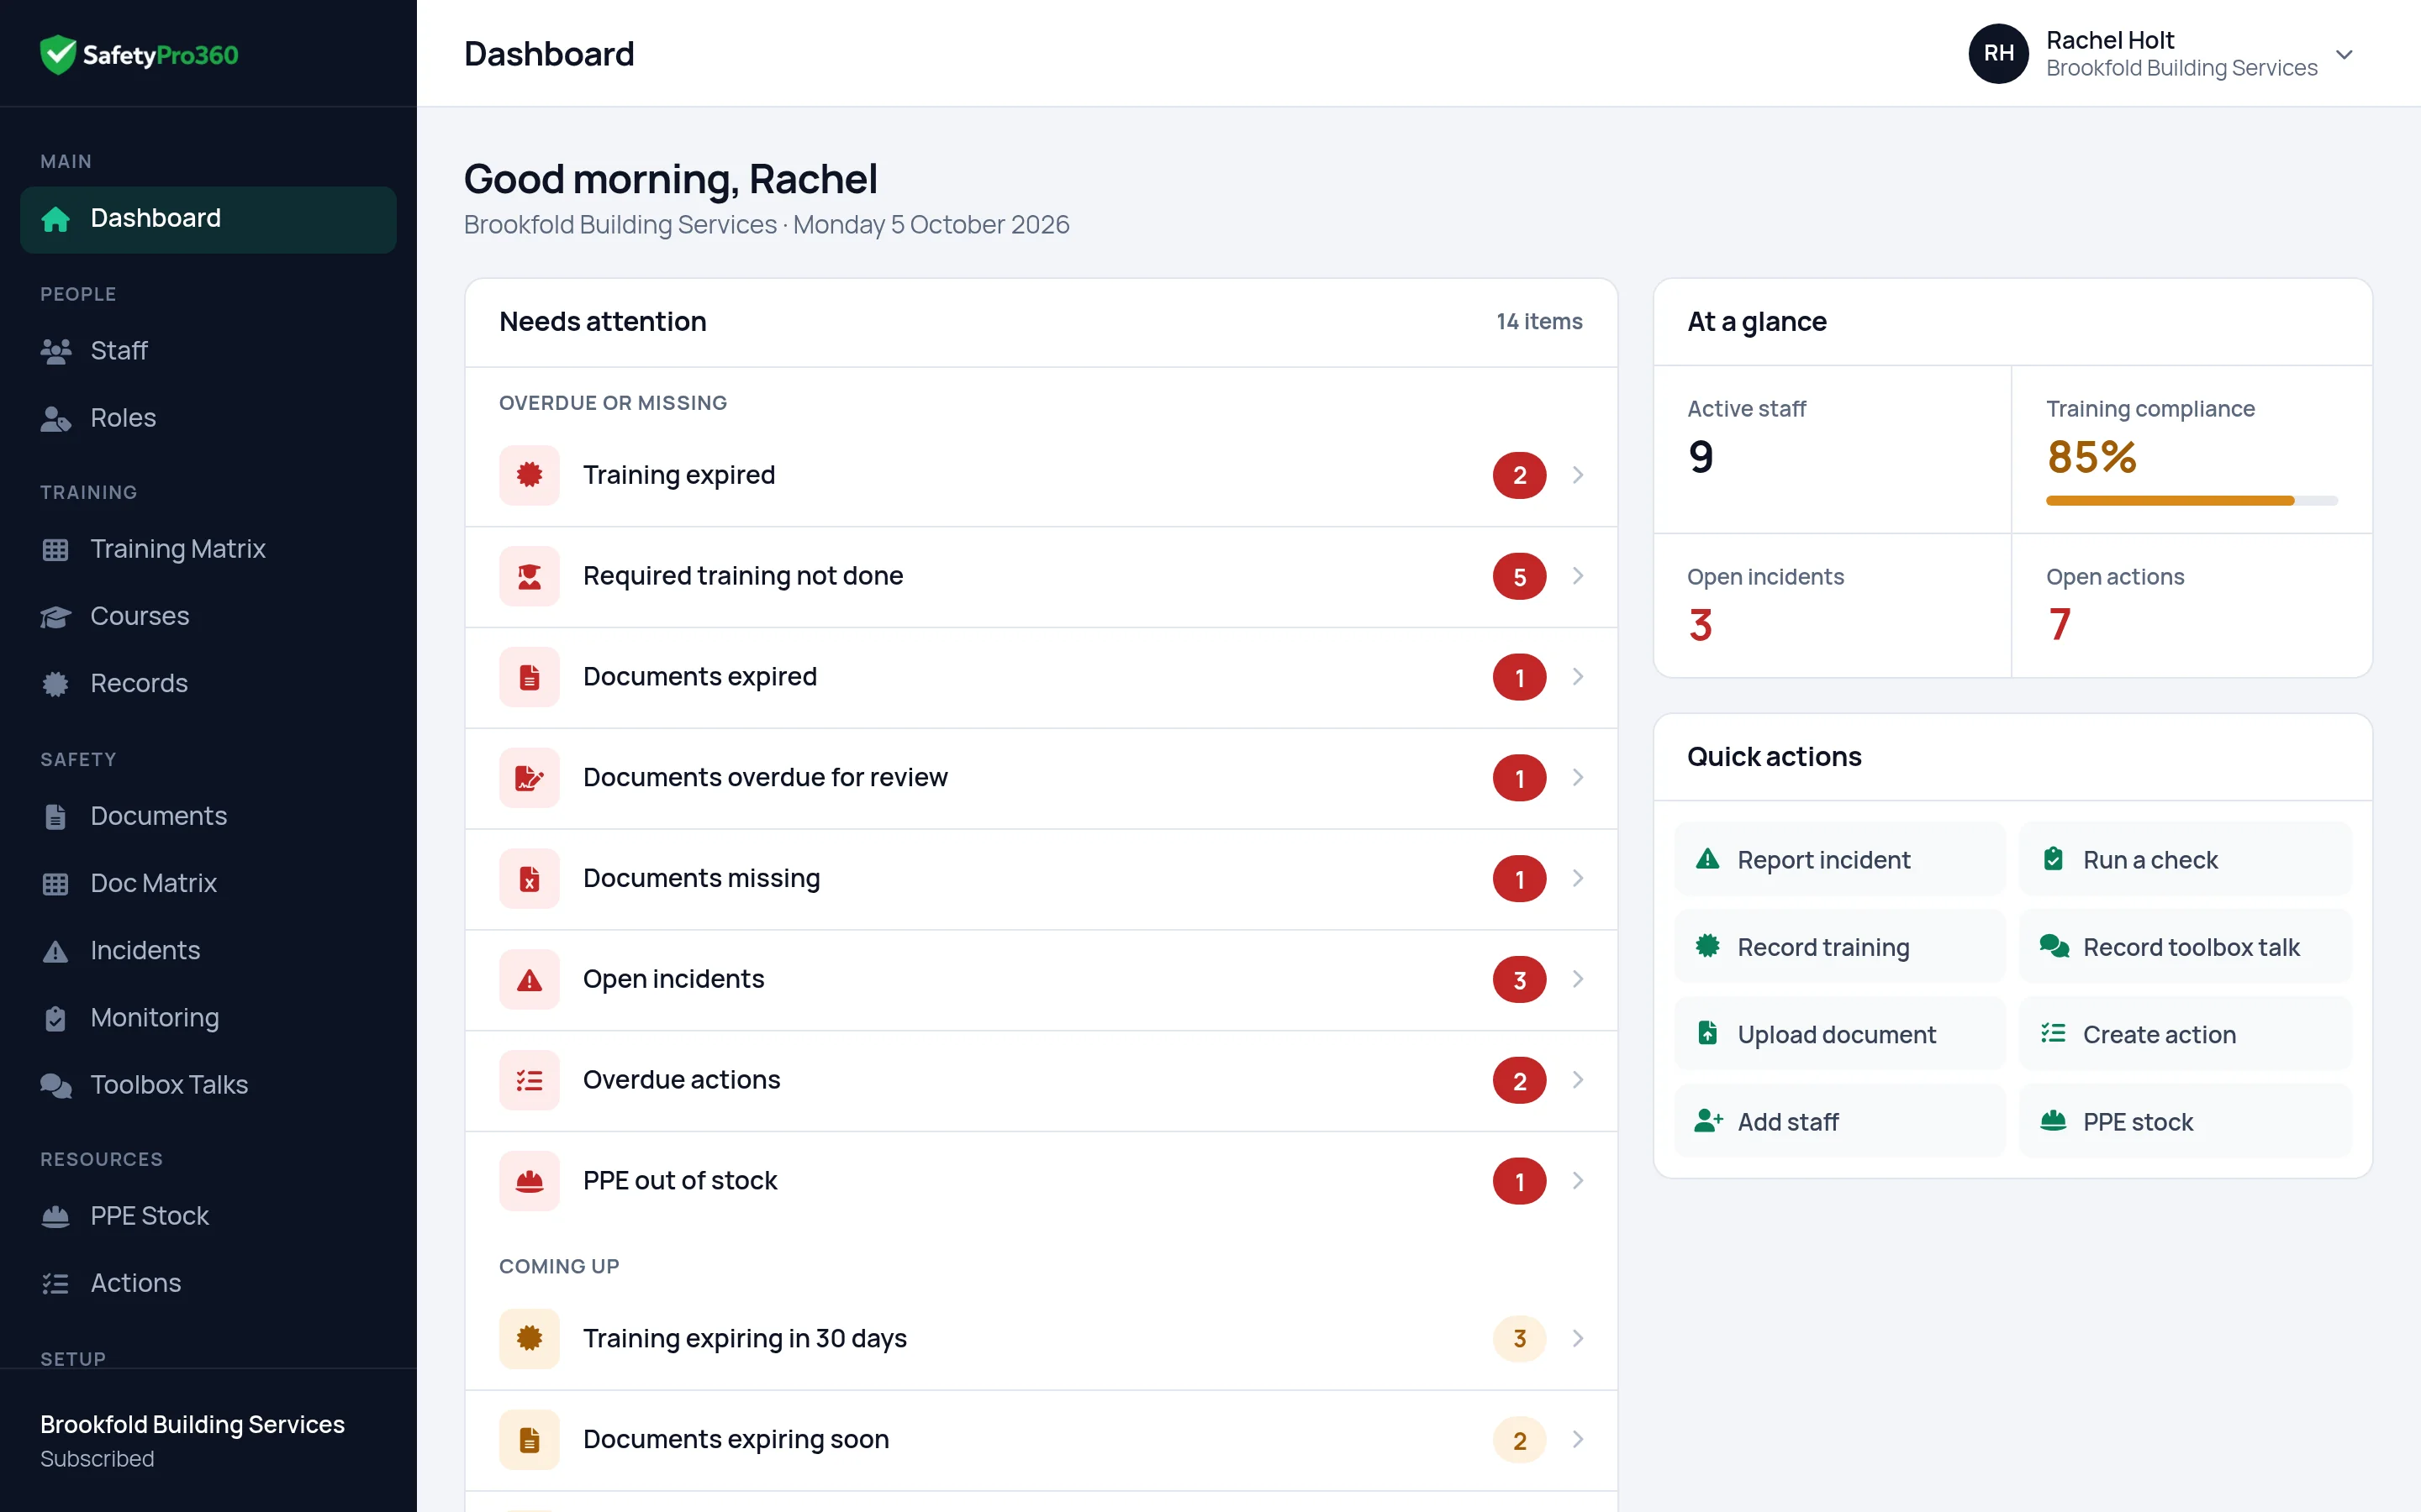Click the Open actions count 7
The image size is (2421, 1512).
pyautogui.click(x=2059, y=625)
